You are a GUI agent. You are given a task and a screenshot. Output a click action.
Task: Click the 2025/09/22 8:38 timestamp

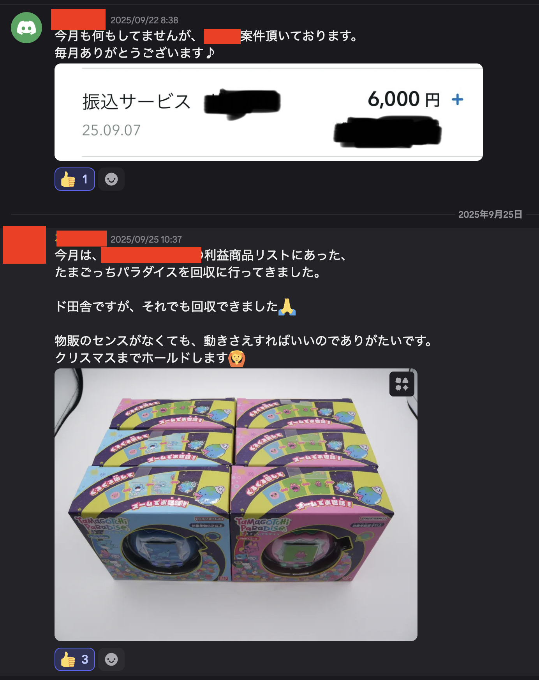pyautogui.click(x=144, y=20)
